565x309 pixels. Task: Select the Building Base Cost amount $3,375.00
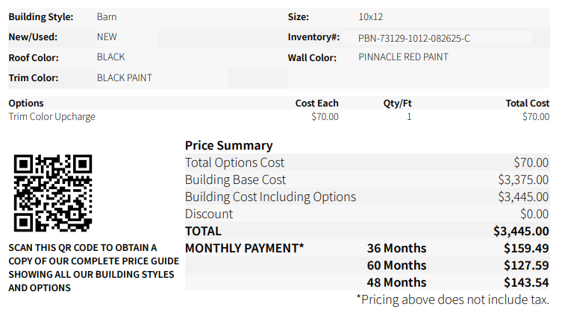coord(523,179)
